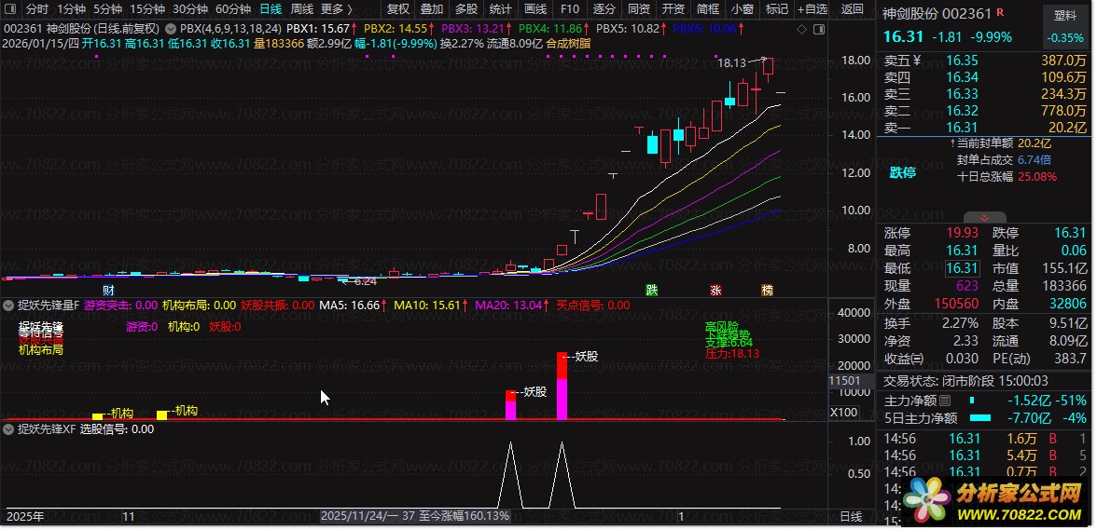Click the 涨 marker icon on the chart
This screenshot has height=530, width=1097.
716,291
